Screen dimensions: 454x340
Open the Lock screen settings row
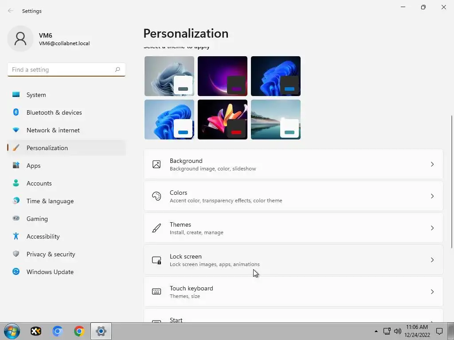pyautogui.click(x=294, y=260)
